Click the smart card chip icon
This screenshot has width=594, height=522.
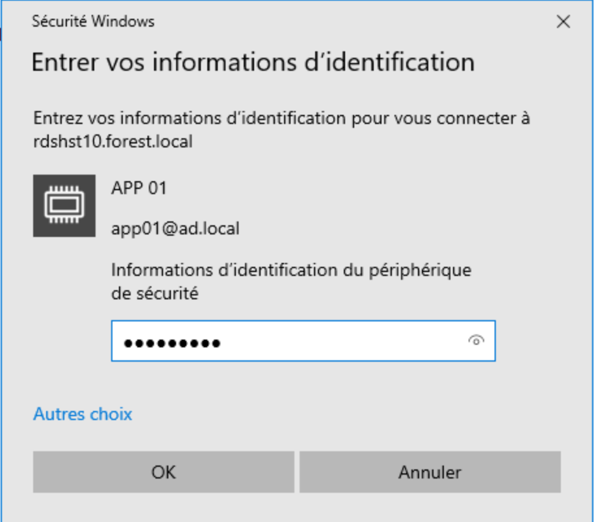(x=64, y=206)
